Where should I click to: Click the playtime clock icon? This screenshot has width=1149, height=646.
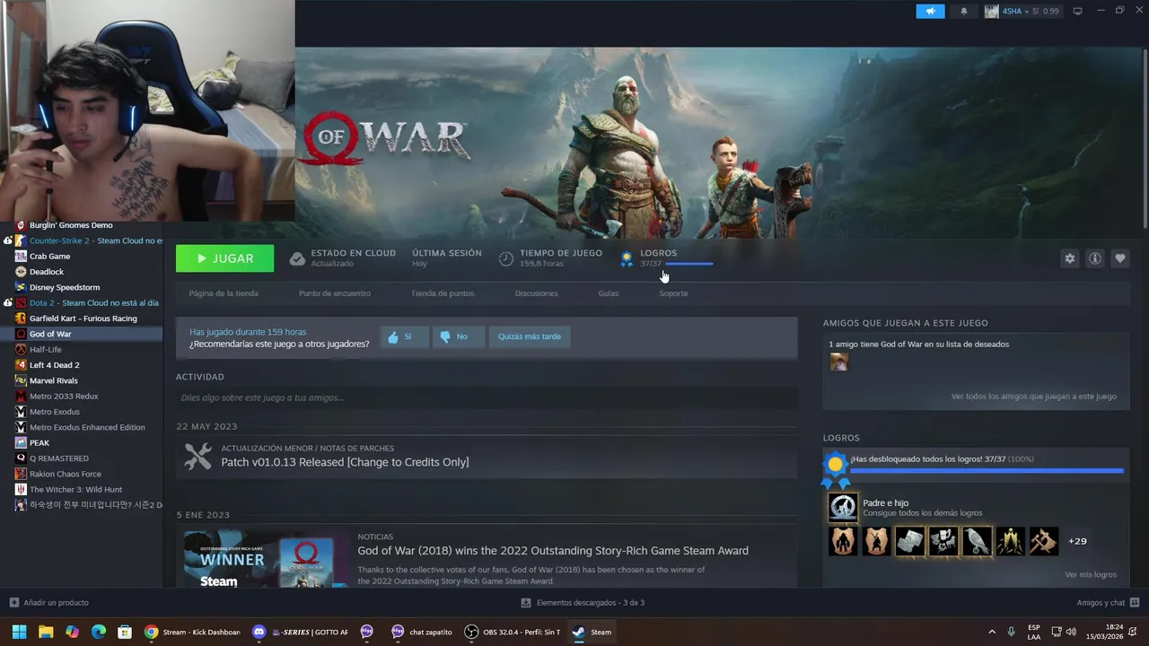pyautogui.click(x=506, y=258)
